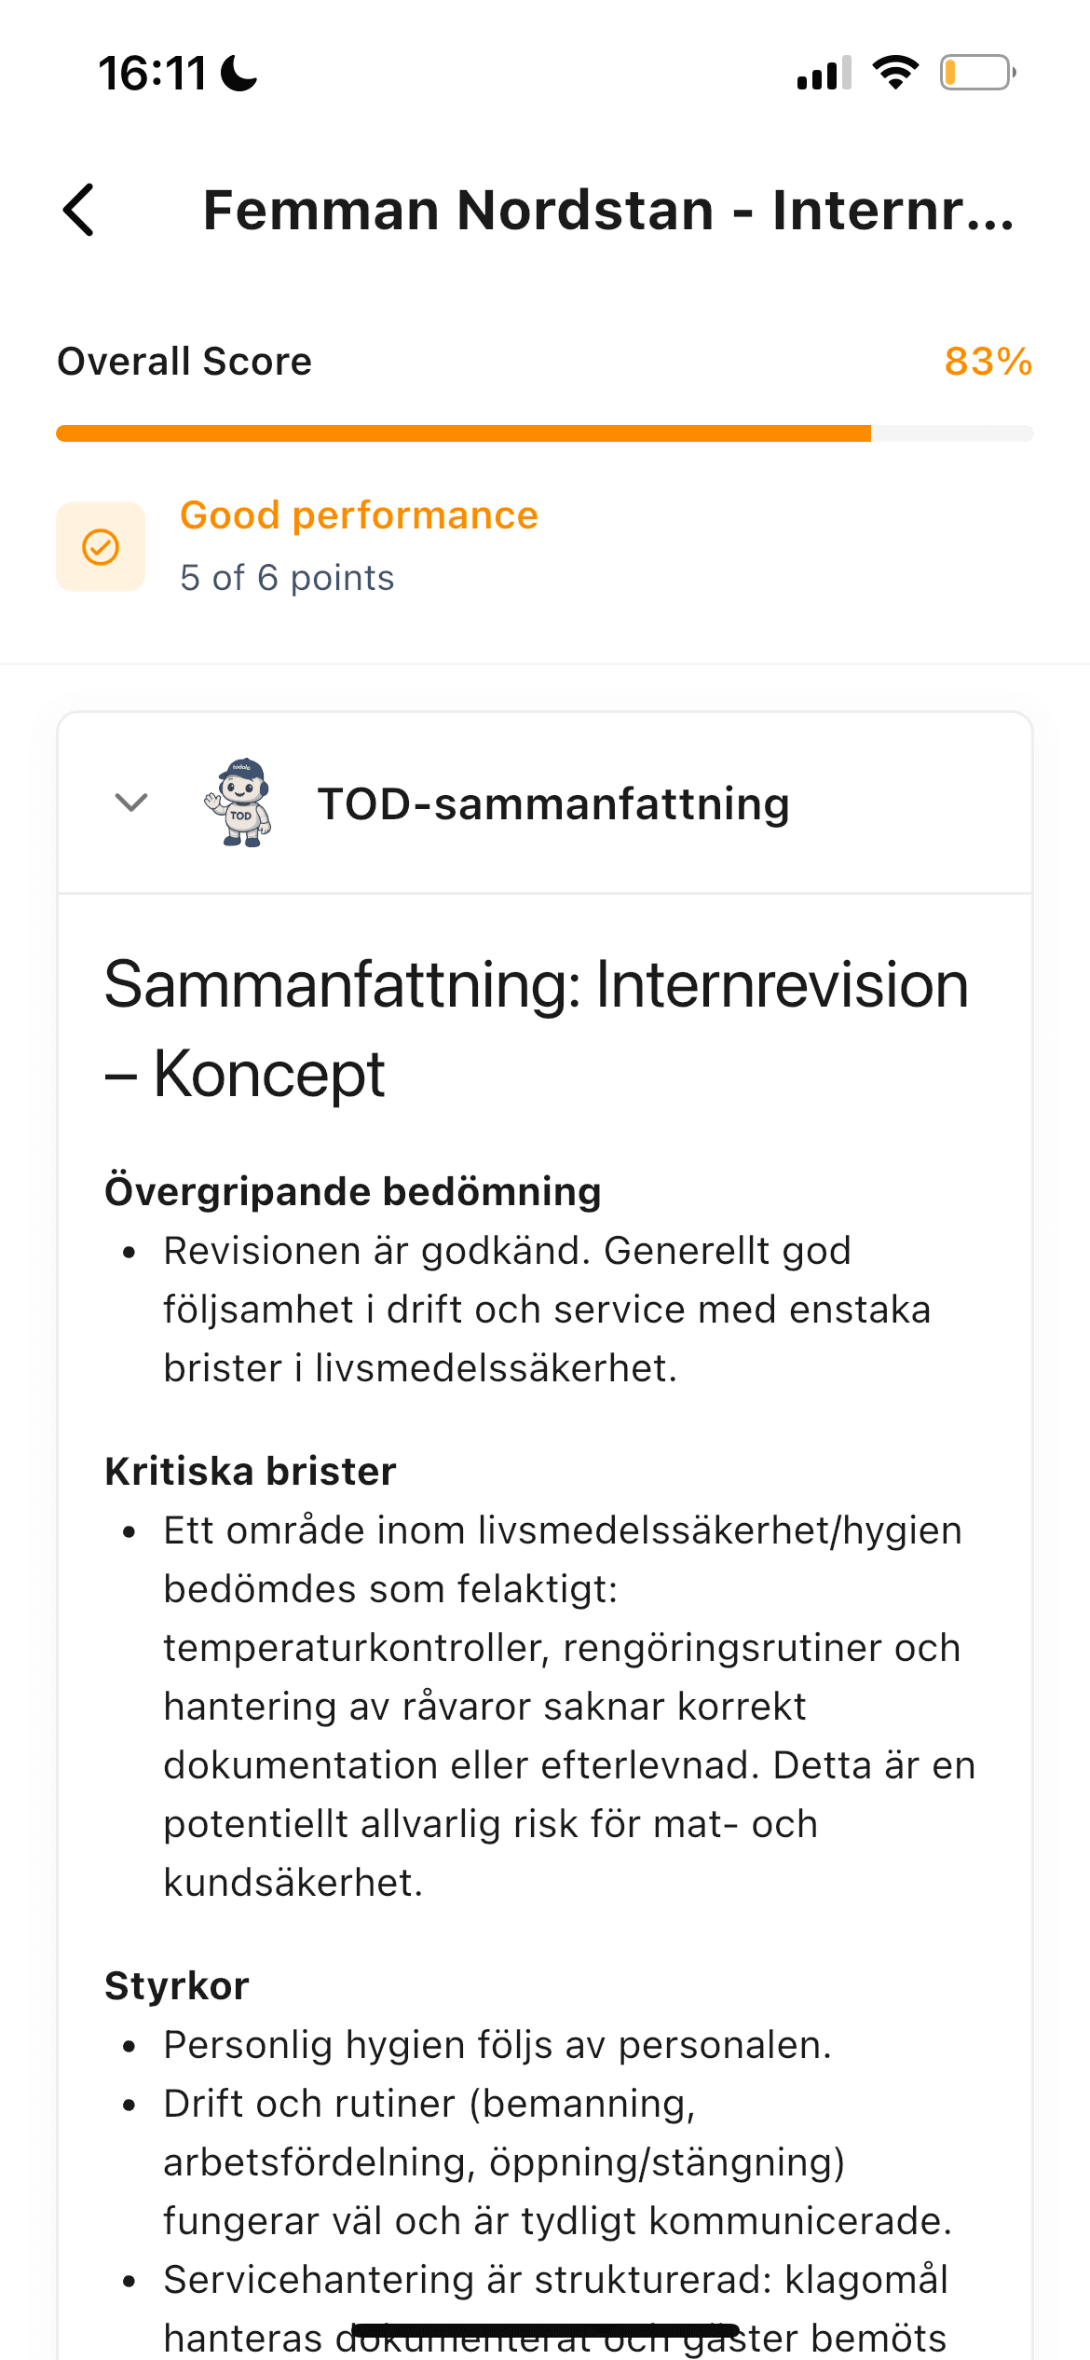The width and height of the screenshot is (1090, 2360).
Task: Collapse the TOD-sammanfattning section
Action: tap(129, 803)
